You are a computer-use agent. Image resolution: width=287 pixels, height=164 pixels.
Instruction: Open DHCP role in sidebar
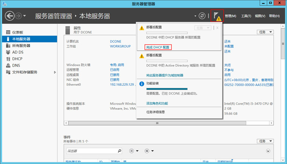(x=17, y=59)
